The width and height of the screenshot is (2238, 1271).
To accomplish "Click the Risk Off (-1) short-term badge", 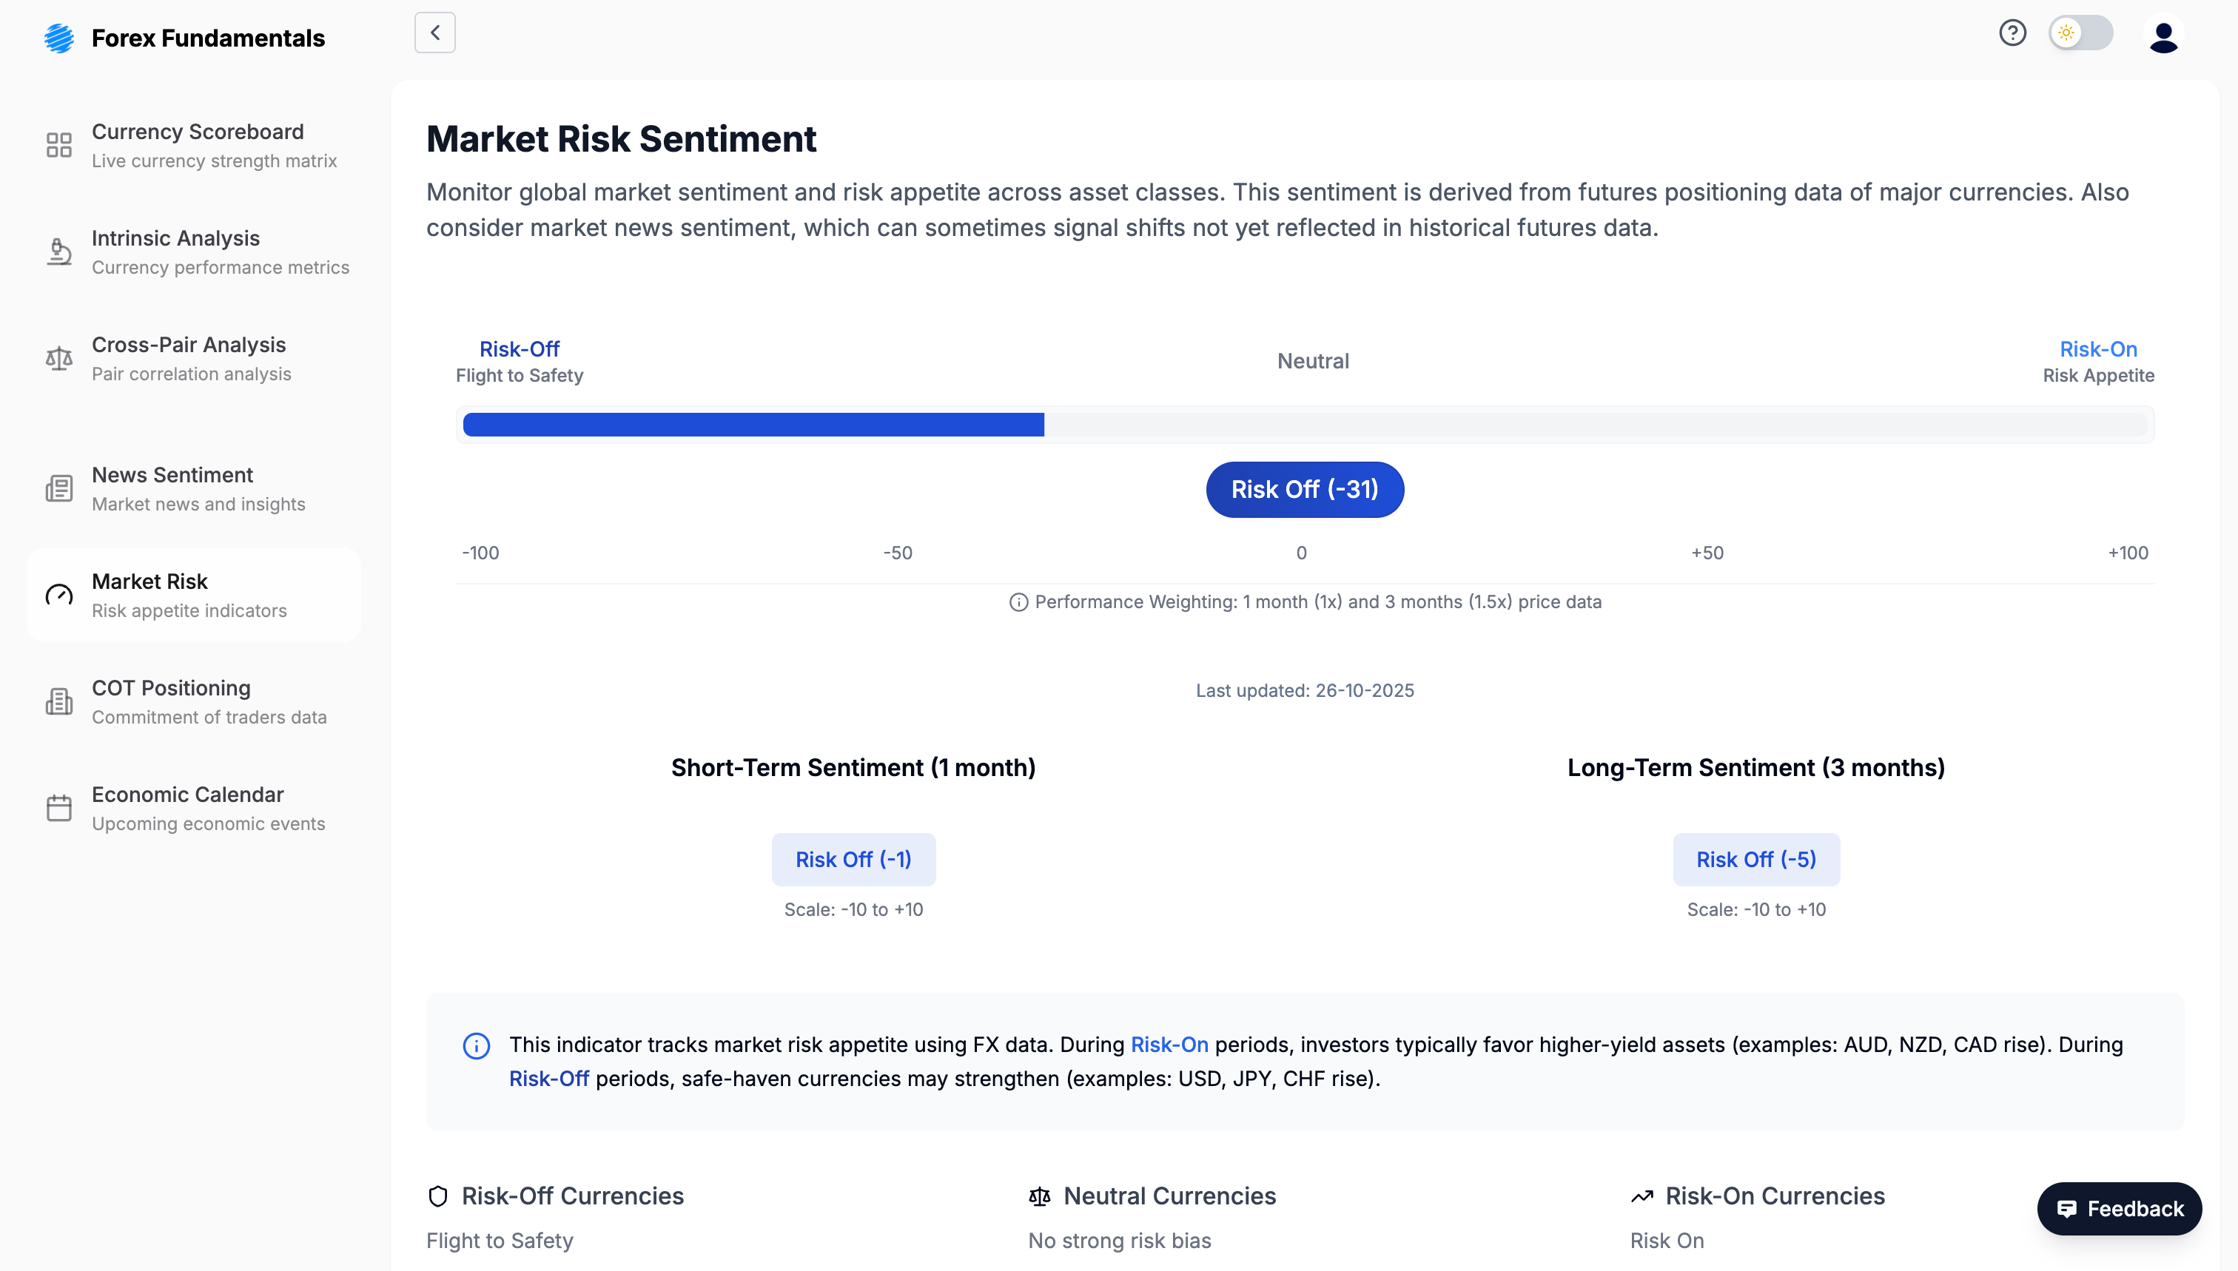I will [x=853, y=859].
